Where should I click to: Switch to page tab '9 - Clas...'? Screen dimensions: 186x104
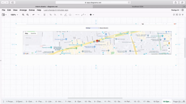click(98, 101)
